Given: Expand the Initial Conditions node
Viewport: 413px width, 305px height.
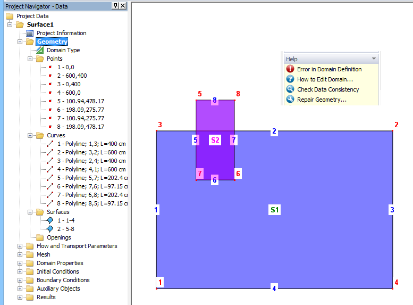Looking at the screenshot, I should pyautogui.click(x=20, y=271).
